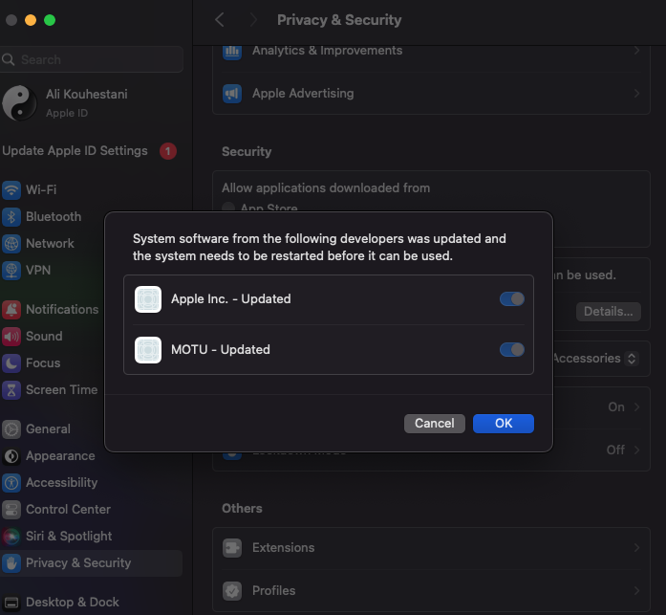
Task: Click the Bluetooth icon in sidebar
Action: click(x=11, y=217)
